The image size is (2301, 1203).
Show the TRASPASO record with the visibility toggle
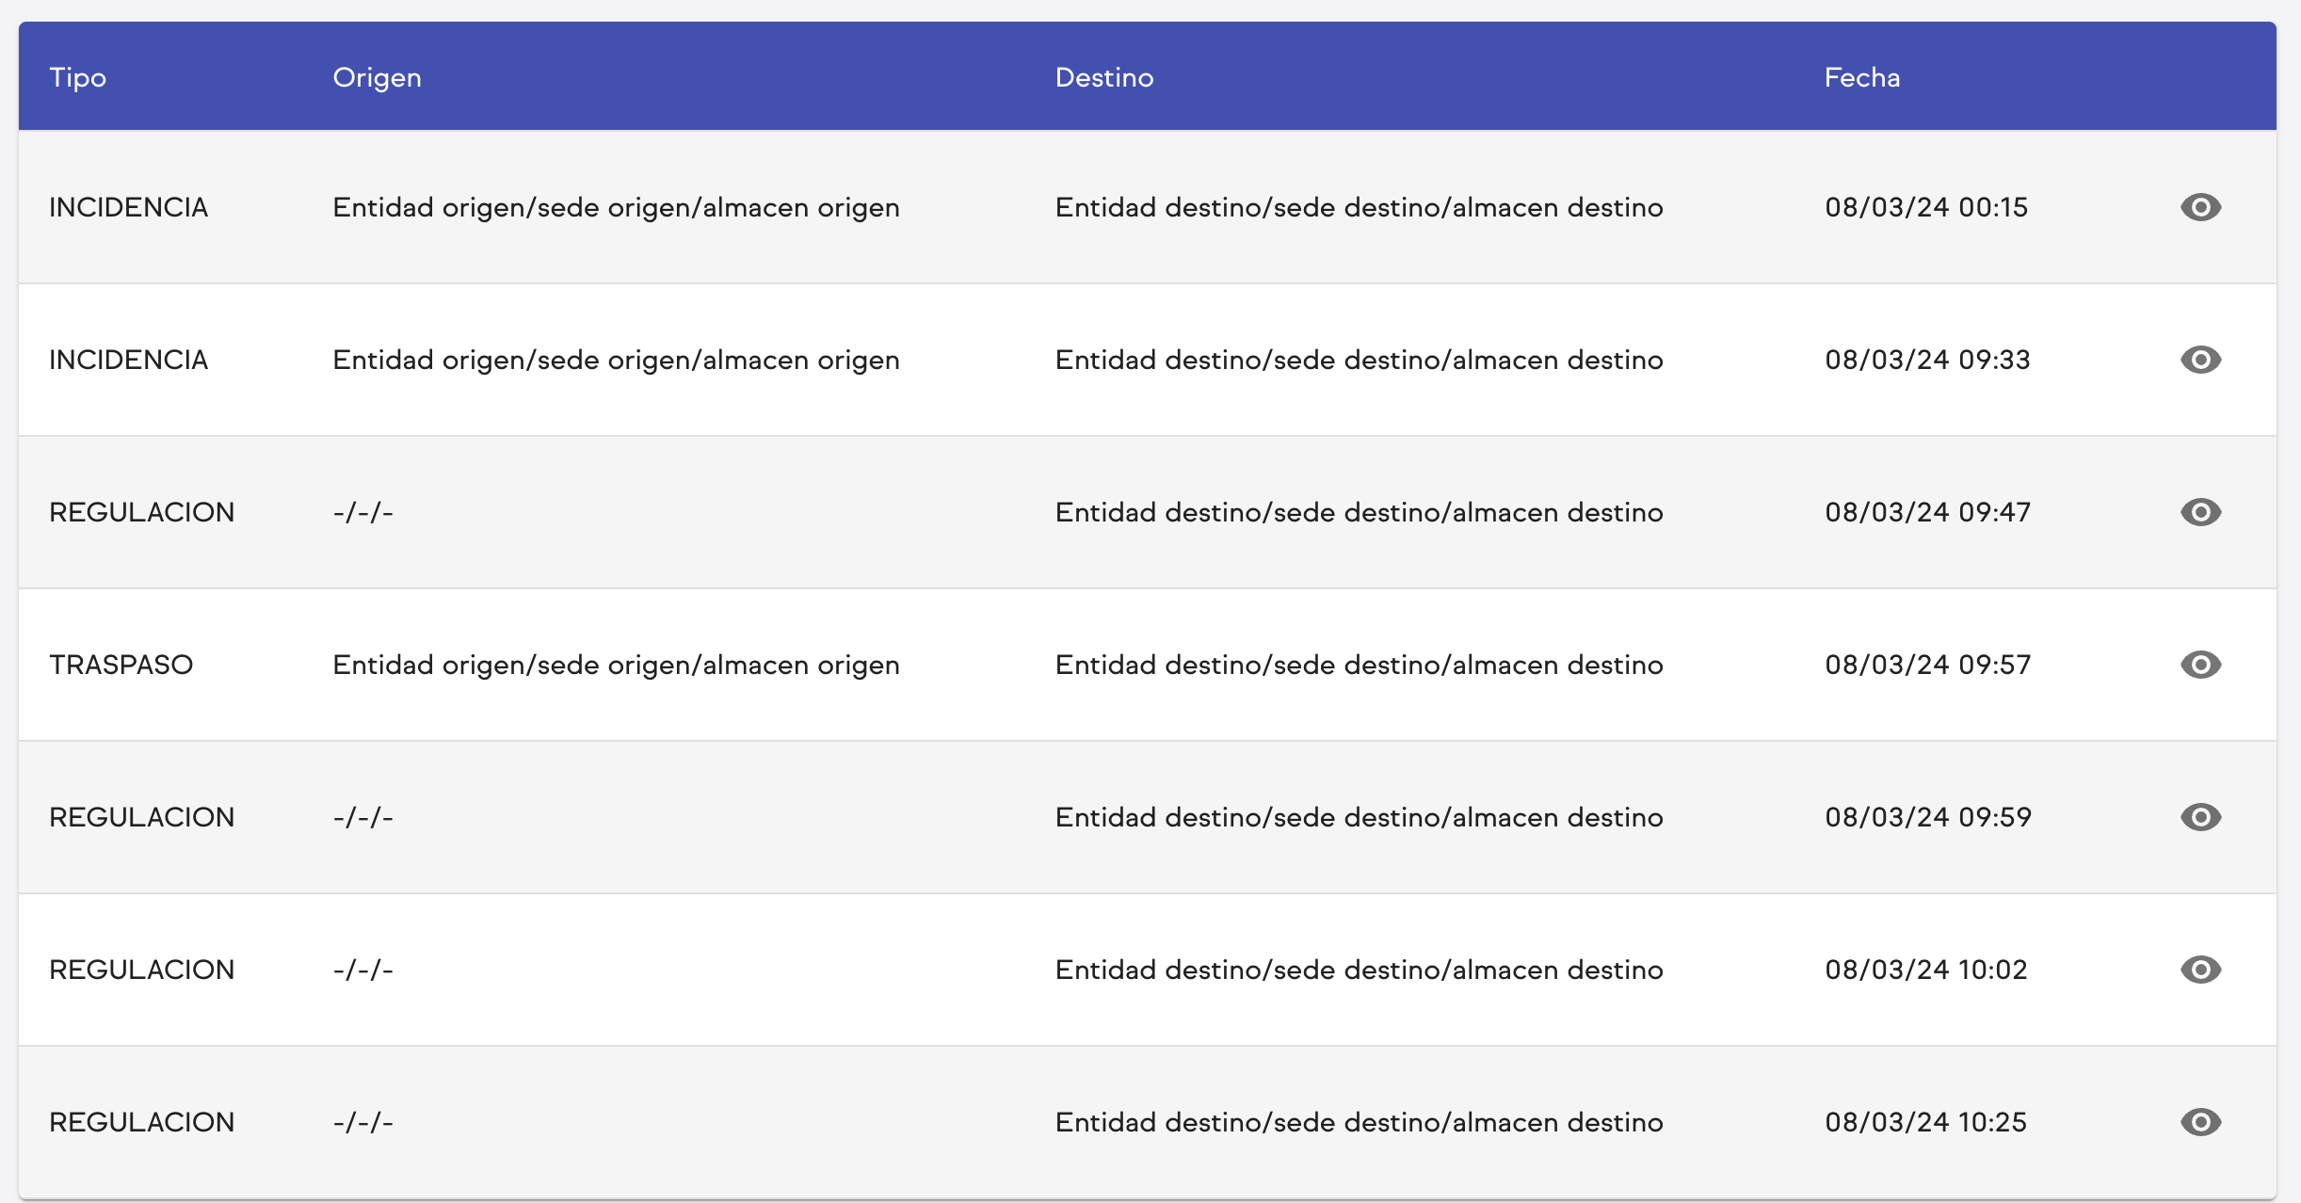(2201, 665)
